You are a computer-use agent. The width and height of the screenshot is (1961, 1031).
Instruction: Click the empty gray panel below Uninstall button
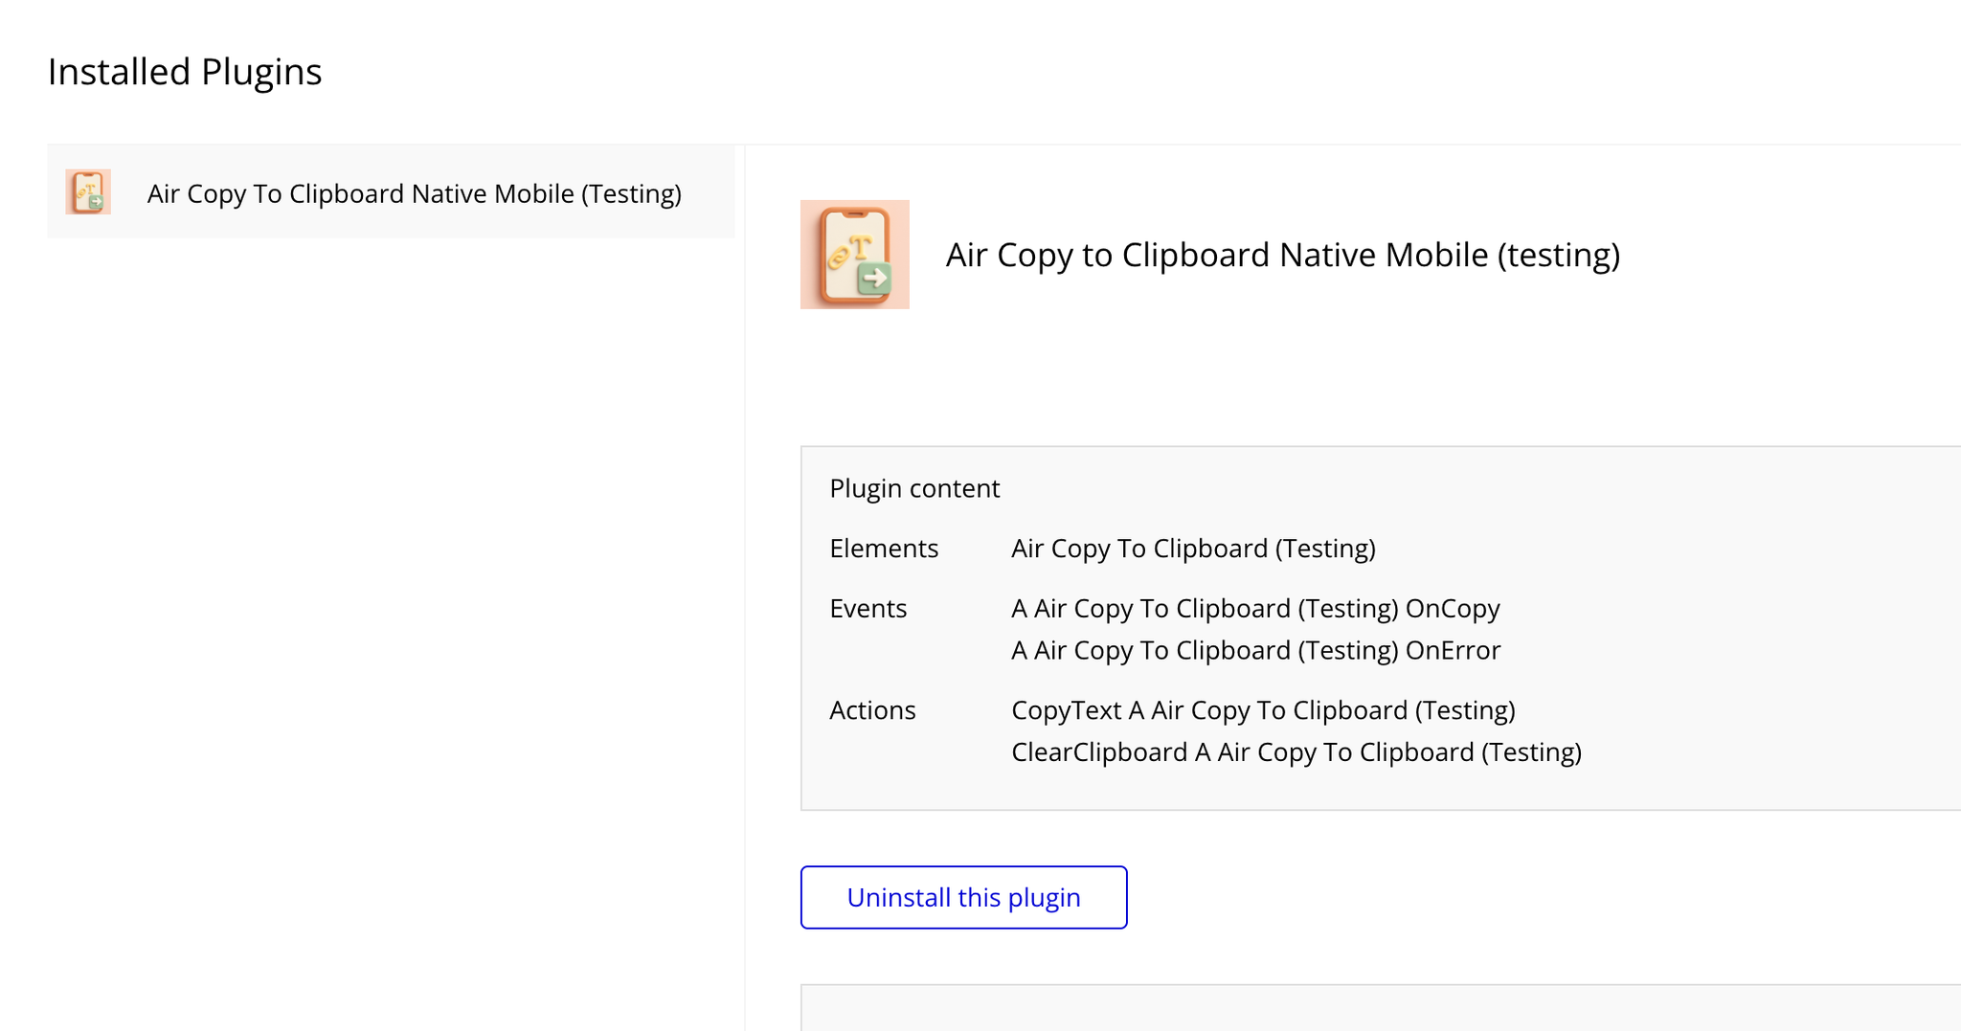click(1379, 1008)
